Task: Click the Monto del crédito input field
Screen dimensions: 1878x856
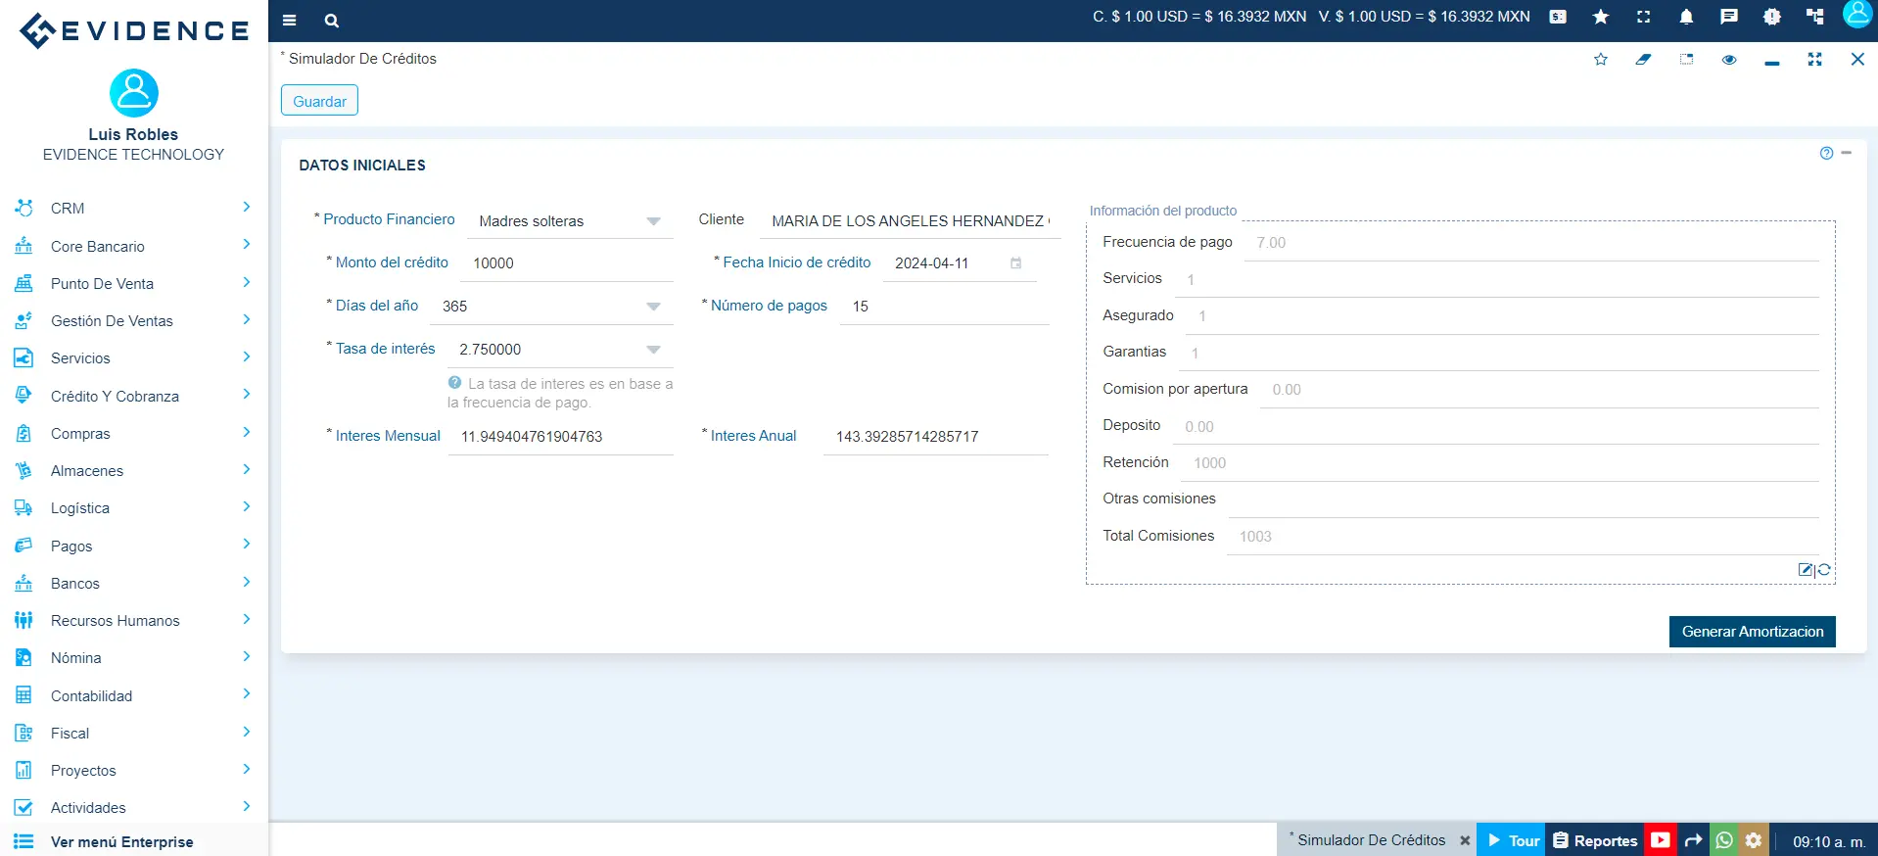Action: tap(568, 263)
